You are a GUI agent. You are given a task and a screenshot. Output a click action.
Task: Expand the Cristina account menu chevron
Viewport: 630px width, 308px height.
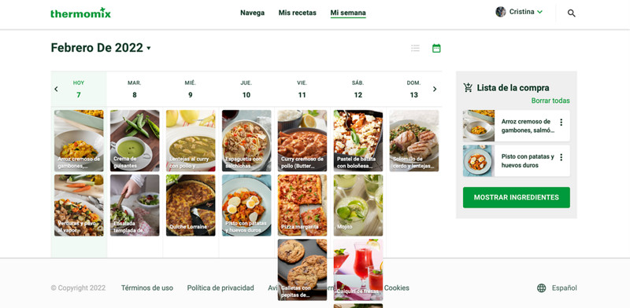tap(539, 12)
